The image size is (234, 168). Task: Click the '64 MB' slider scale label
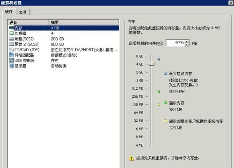coord(139,113)
